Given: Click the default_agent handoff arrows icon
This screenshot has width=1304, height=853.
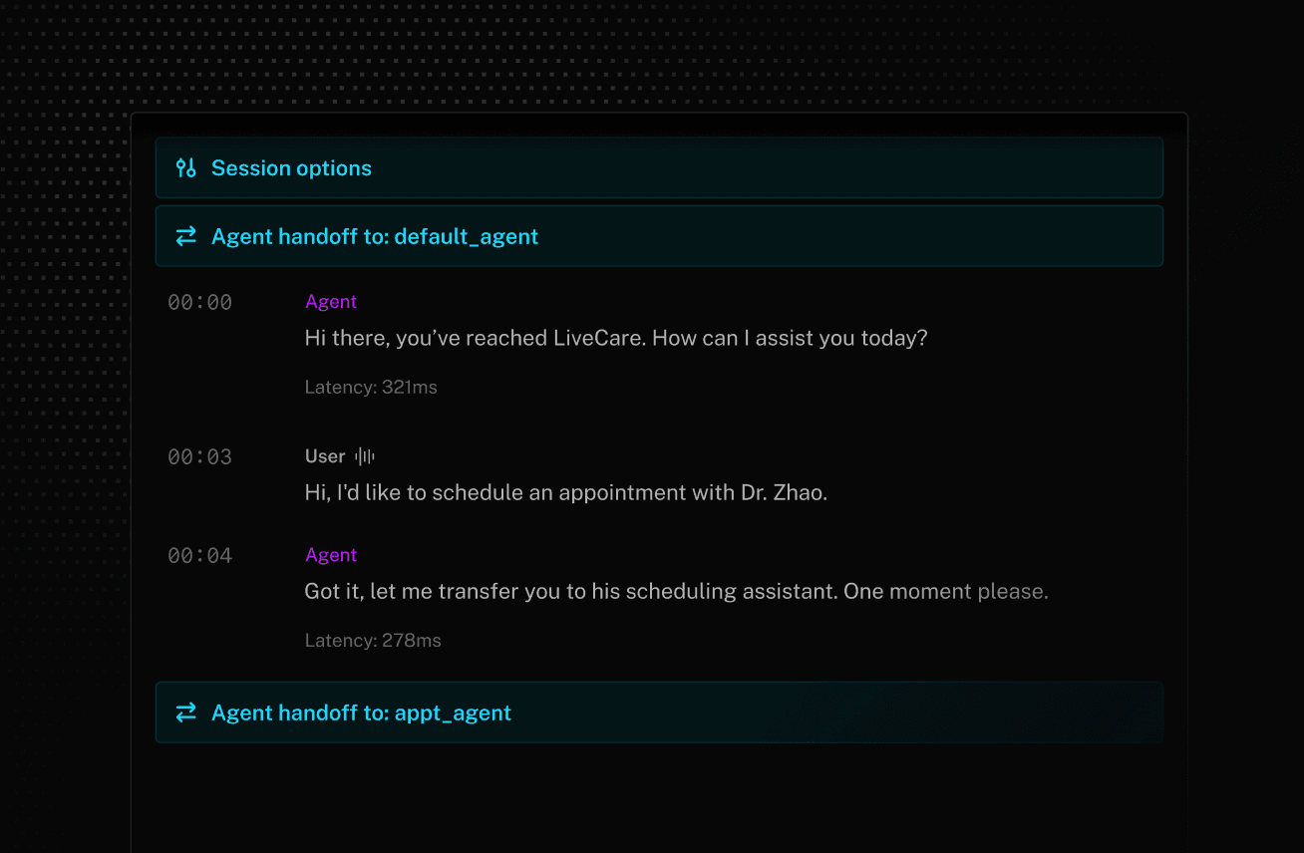Looking at the screenshot, I should pos(186,236).
